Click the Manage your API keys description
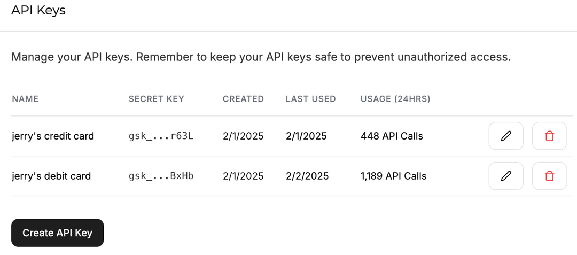The width and height of the screenshot is (577, 255). coord(261,57)
